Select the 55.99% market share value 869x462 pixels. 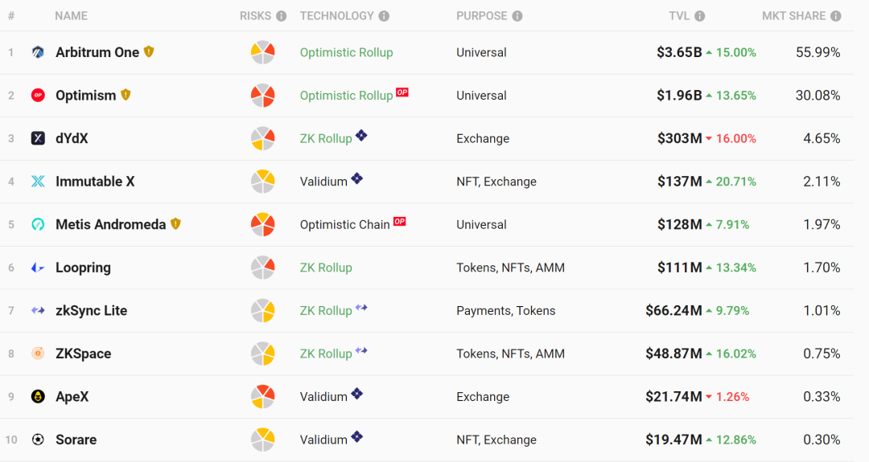[x=818, y=52]
